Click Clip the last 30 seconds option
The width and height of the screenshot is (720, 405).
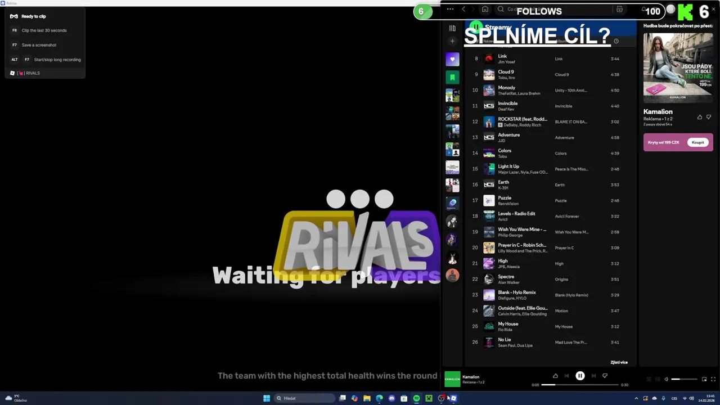point(44,30)
